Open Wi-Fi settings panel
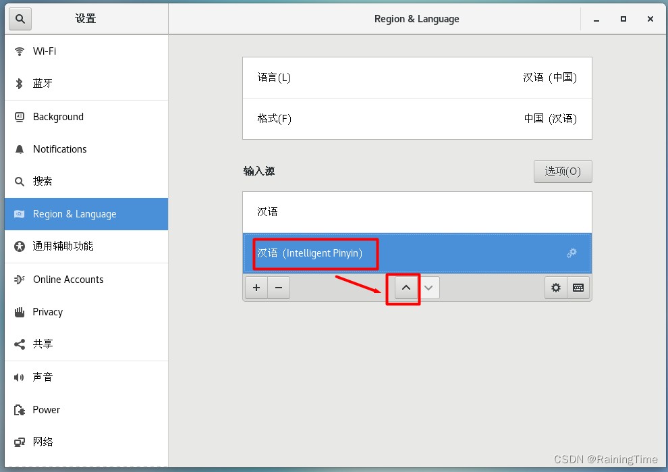The width and height of the screenshot is (668, 472). (x=86, y=51)
